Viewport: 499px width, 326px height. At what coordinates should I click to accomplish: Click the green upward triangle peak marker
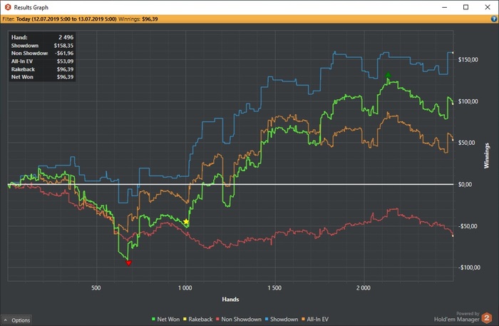388,75
